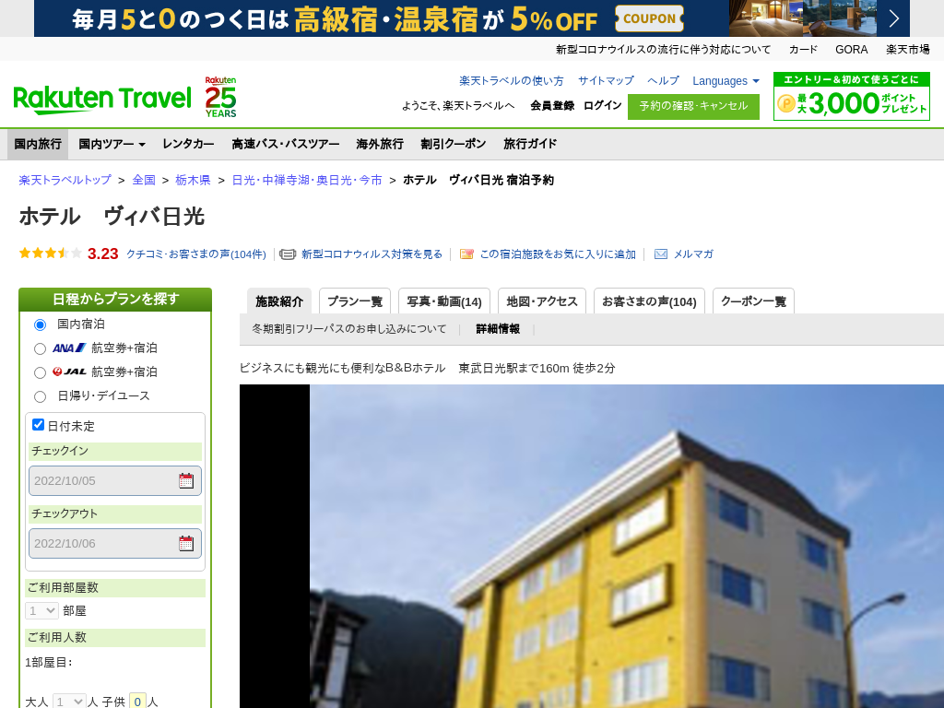This screenshot has height=708, width=944.
Task: Open the 写真・動画(14) tab
Action: [444, 301]
